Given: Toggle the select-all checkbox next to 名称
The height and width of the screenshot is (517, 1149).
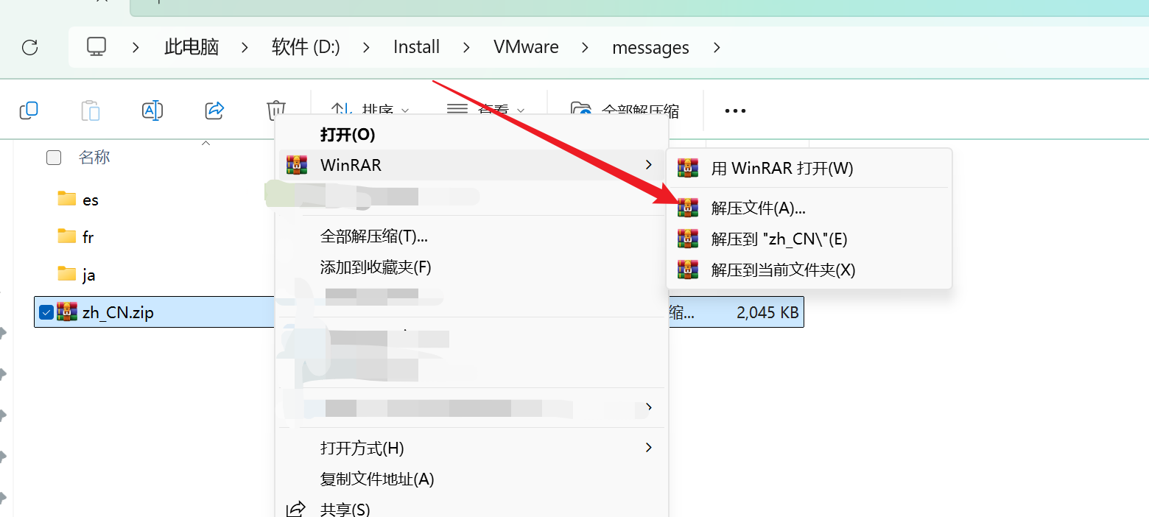Looking at the screenshot, I should click(x=54, y=157).
